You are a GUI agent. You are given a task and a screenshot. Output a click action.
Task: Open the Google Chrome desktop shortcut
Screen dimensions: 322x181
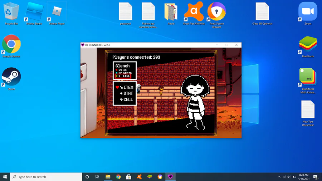click(x=11, y=46)
